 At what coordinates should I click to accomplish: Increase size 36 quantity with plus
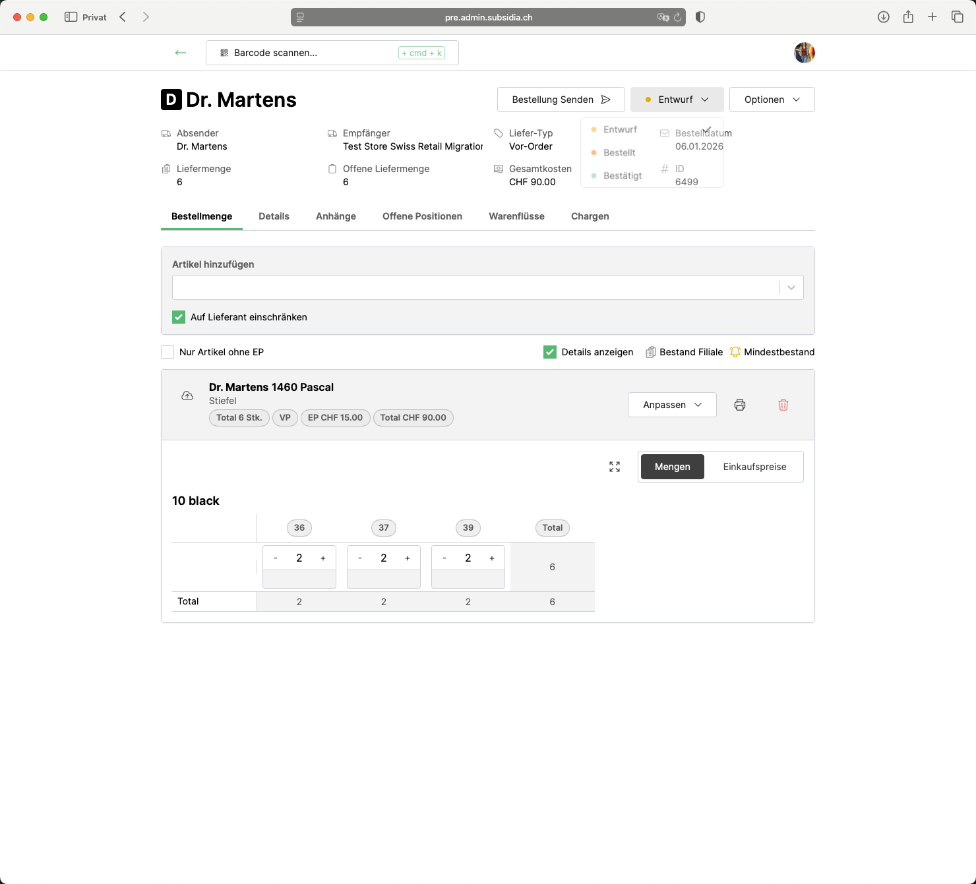(323, 558)
